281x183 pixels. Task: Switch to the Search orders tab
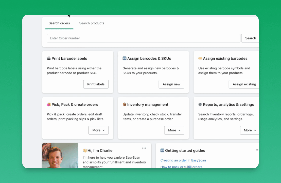point(59,23)
